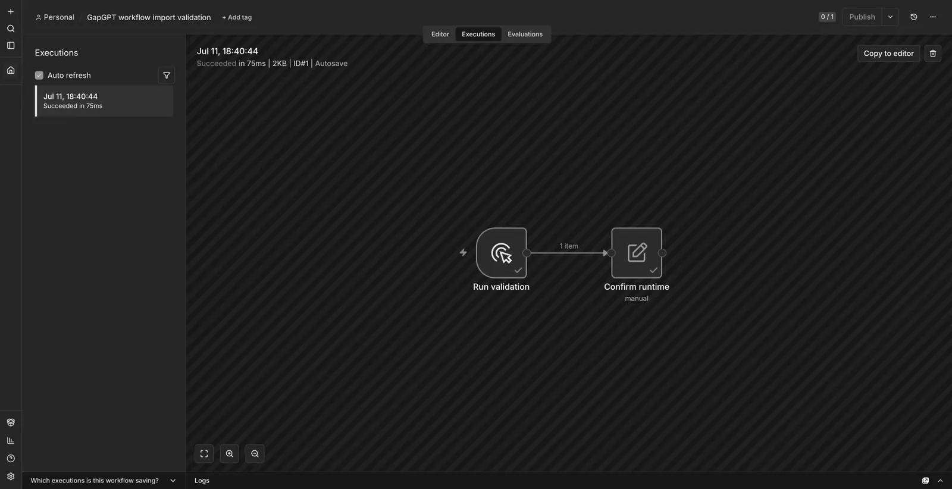Expand the Logs panel chevron
The image size is (952, 489).
pos(940,481)
